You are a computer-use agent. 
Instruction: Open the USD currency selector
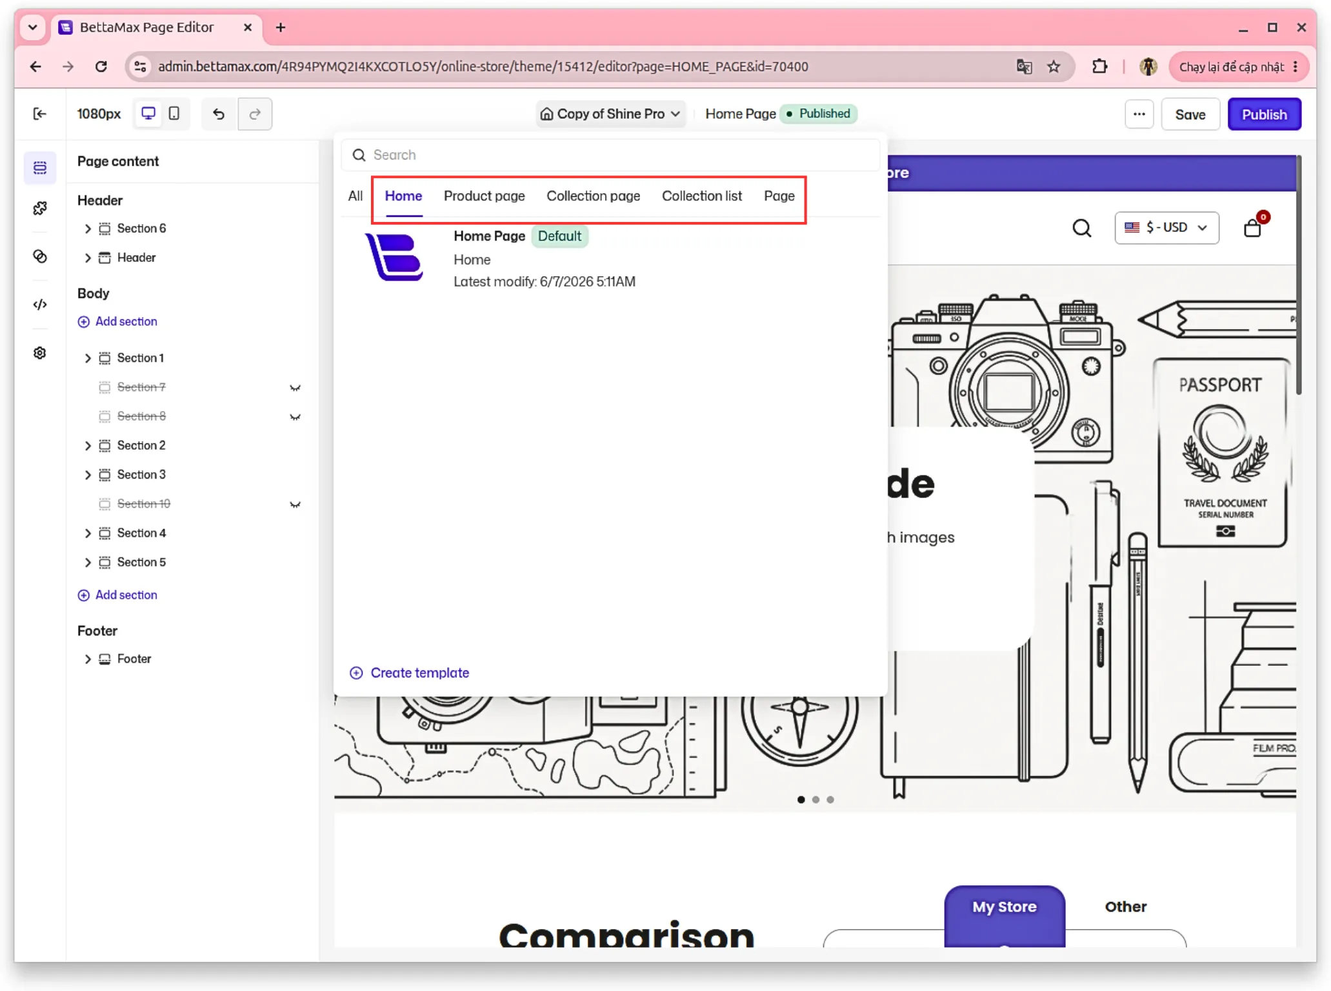(x=1166, y=228)
